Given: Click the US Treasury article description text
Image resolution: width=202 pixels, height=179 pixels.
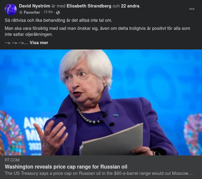Looking at the screenshot, I should coord(99,173).
